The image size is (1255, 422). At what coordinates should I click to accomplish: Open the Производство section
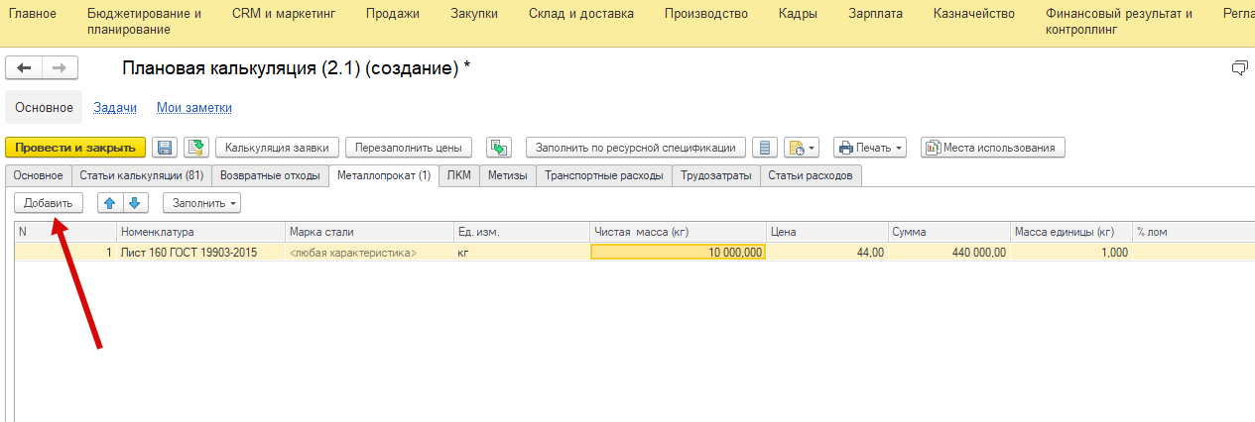coord(706,14)
